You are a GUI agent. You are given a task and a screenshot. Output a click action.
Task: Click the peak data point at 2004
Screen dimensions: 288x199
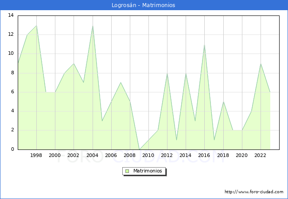[93, 25]
